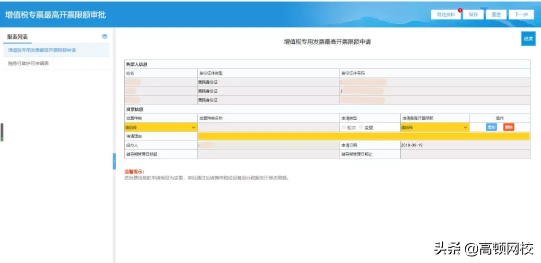Viewport: 541px width, 263px height.
Task: Click the 发票信息 section header
Action: (135, 109)
